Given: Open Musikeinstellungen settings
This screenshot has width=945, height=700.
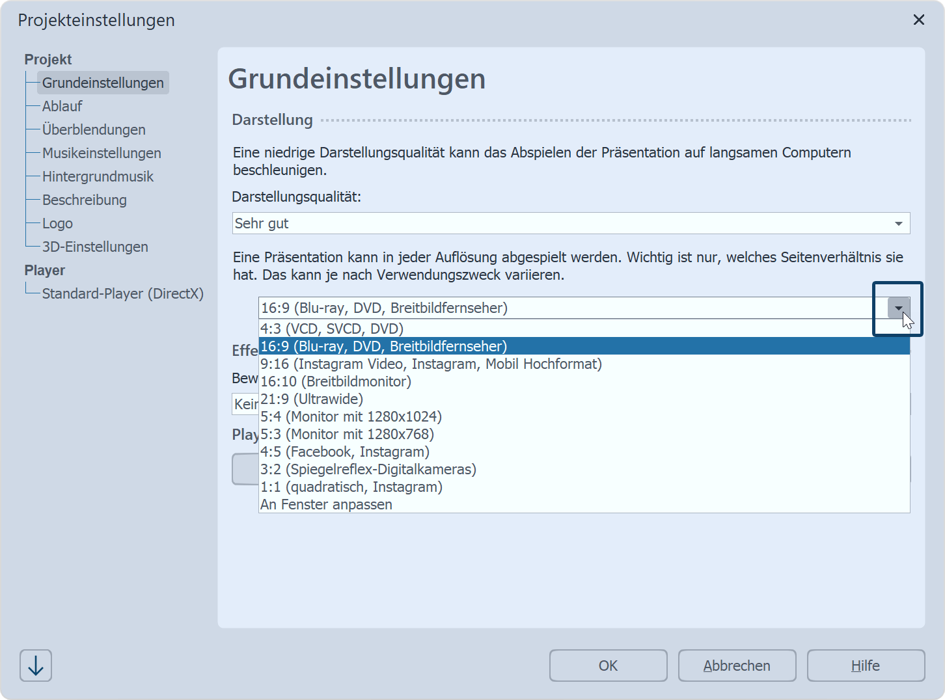Looking at the screenshot, I should pyautogui.click(x=102, y=153).
